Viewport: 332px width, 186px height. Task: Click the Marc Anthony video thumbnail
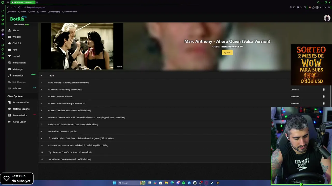[x=82, y=46]
